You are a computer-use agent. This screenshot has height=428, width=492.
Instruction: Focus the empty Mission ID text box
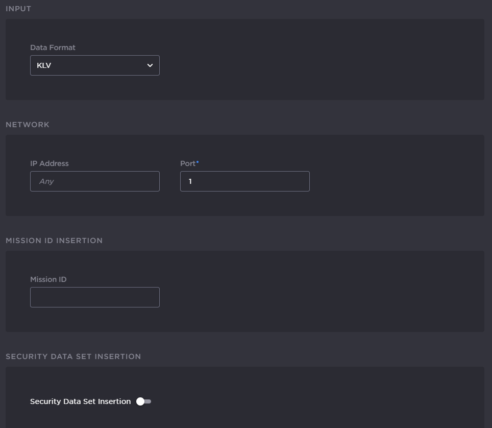pyautogui.click(x=94, y=297)
